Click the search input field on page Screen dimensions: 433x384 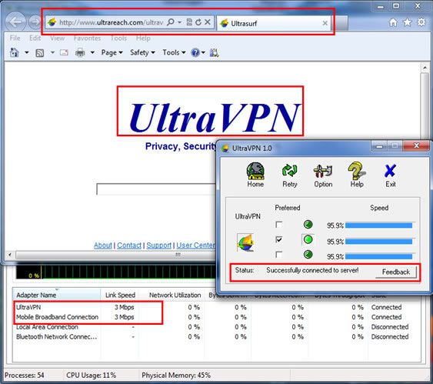pos(156,189)
